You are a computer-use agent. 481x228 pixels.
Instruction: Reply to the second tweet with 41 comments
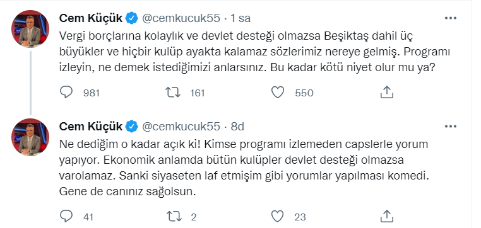click(66, 216)
